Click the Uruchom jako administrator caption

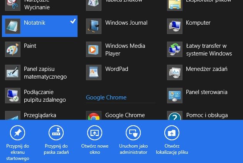pyautogui.click(x=133, y=149)
